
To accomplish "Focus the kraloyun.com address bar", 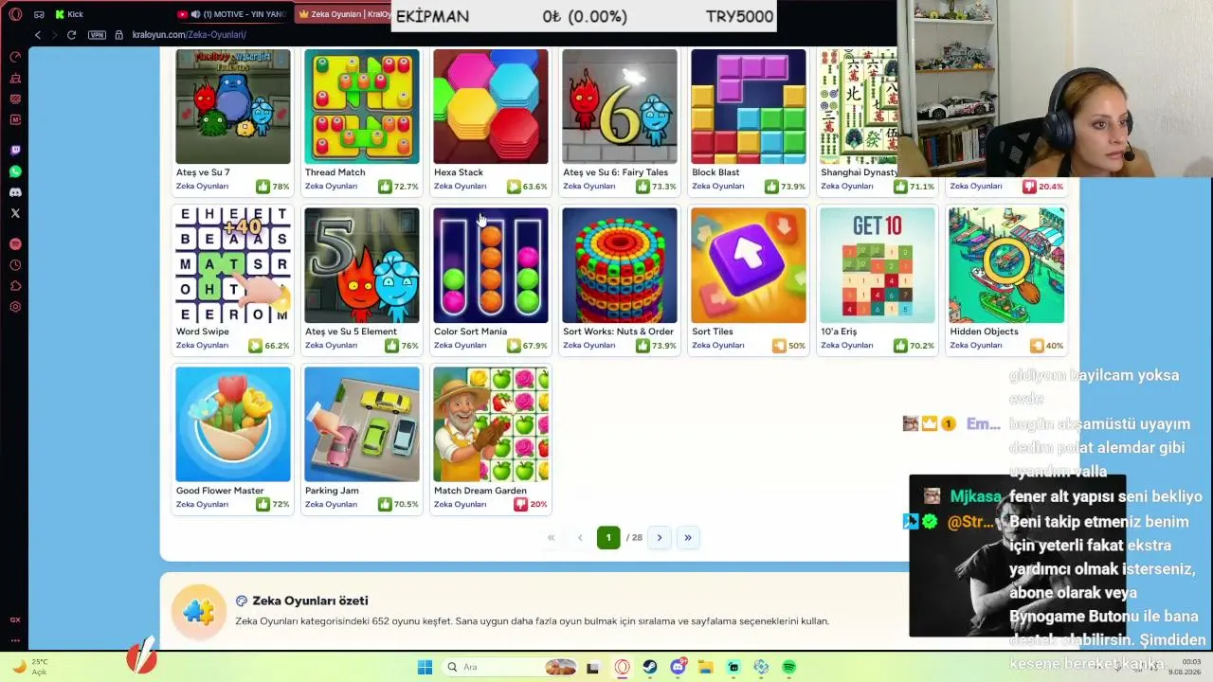I will coord(190,35).
